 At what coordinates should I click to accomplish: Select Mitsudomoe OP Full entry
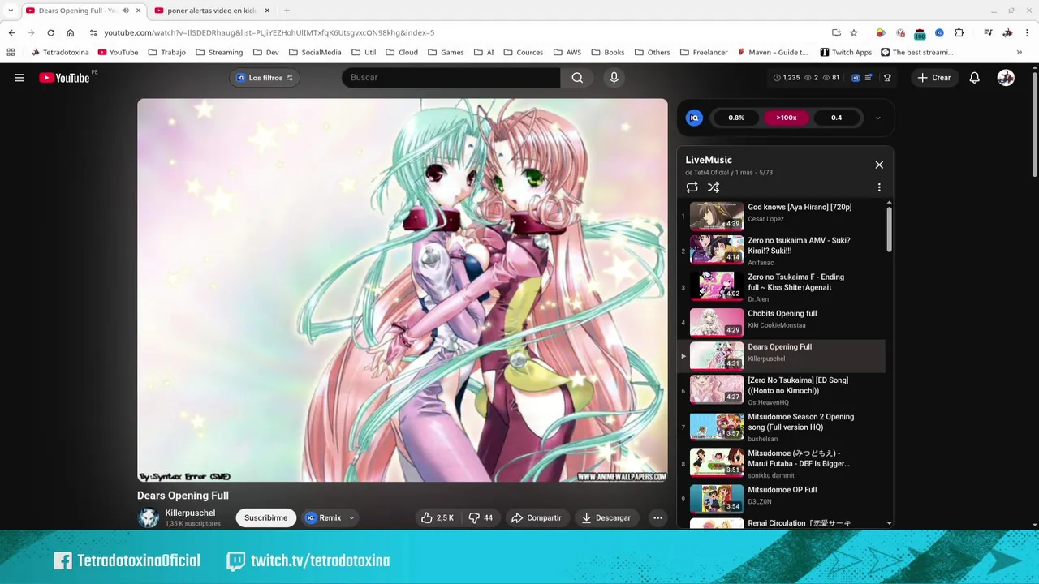click(781, 497)
